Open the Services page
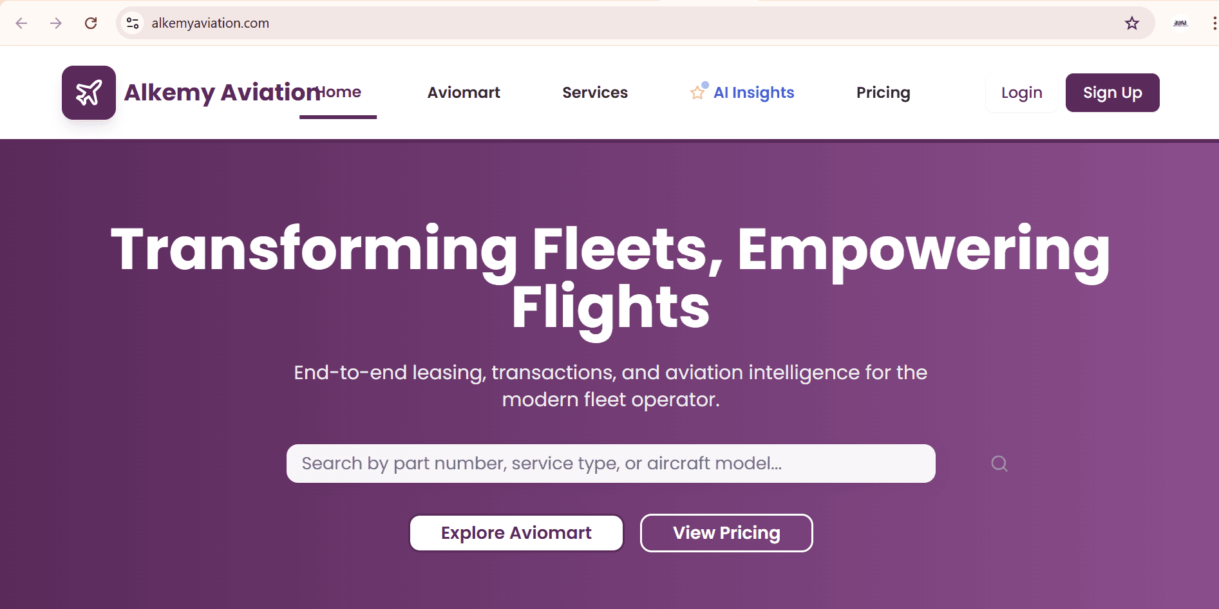This screenshot has height=609, width=1219. coord(595,92)
